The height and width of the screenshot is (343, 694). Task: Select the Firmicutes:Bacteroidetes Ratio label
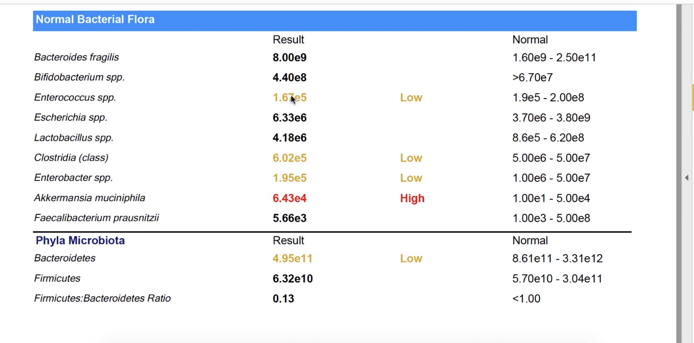coord(102,298)
